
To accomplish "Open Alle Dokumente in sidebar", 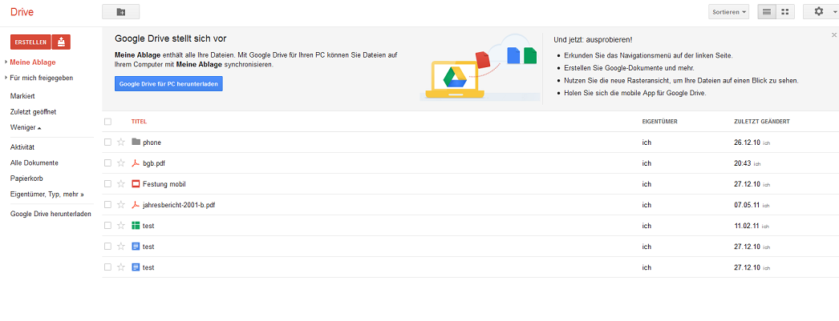I will click(34, 163).
